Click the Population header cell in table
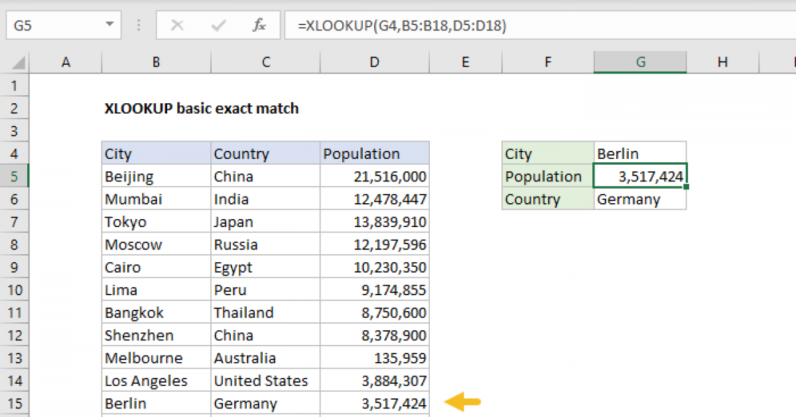This screenshot has height=417, width=796. 374,154
